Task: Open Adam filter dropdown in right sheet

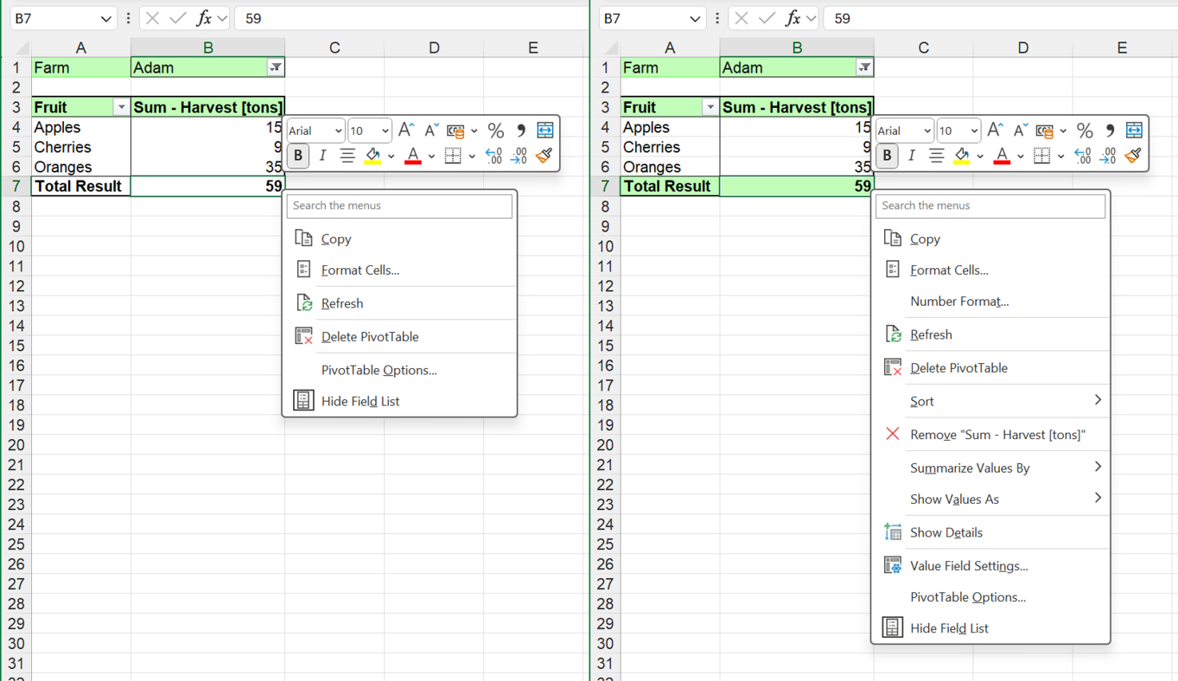Action: point(864,67)
